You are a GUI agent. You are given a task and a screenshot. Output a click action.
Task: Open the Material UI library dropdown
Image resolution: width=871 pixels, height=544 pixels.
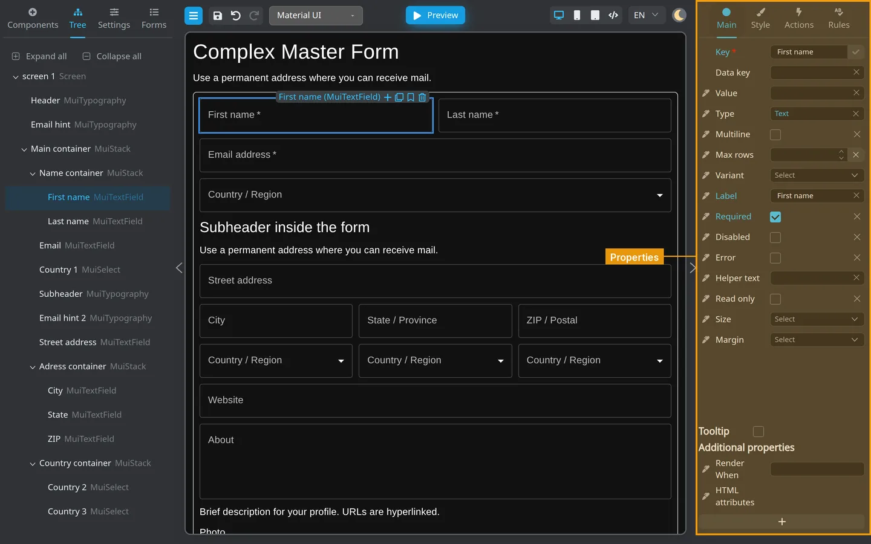[316, 16]
